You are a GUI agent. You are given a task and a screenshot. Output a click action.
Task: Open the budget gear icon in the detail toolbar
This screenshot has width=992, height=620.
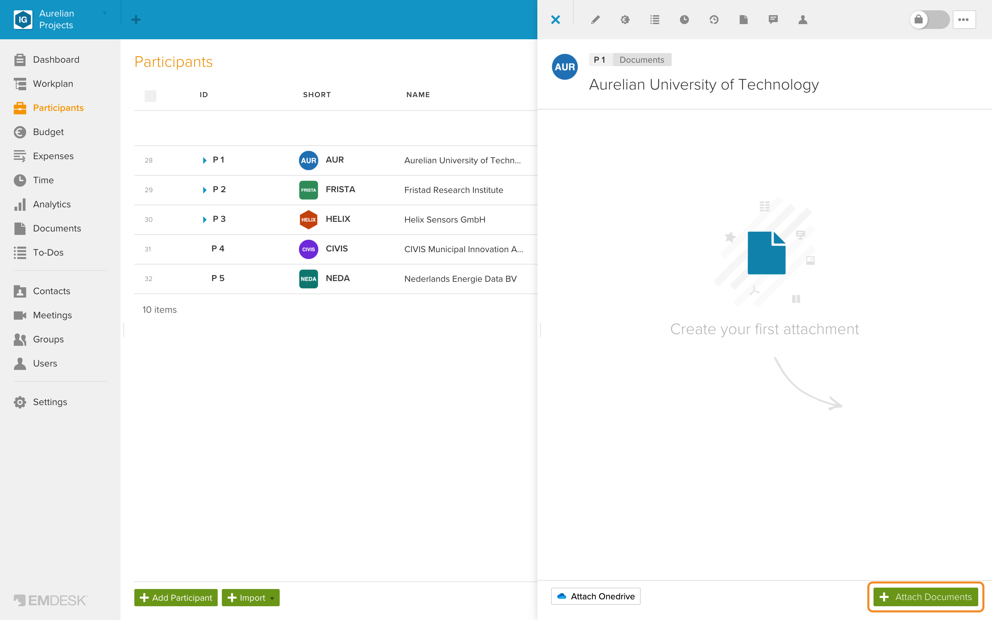point(625,20)
